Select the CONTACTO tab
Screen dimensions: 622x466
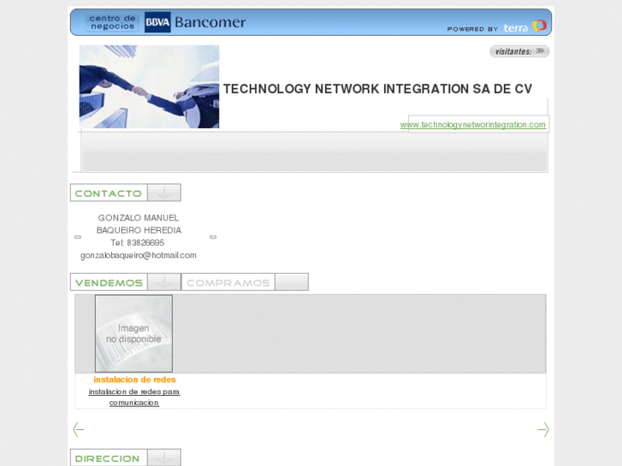pos(109,192)
